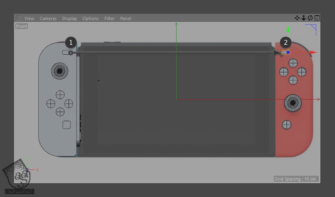The height and width of the screenshot is (197, 335).
Task: Click the green Y-axis gizmo arrow
Action: tap(288, 29)
